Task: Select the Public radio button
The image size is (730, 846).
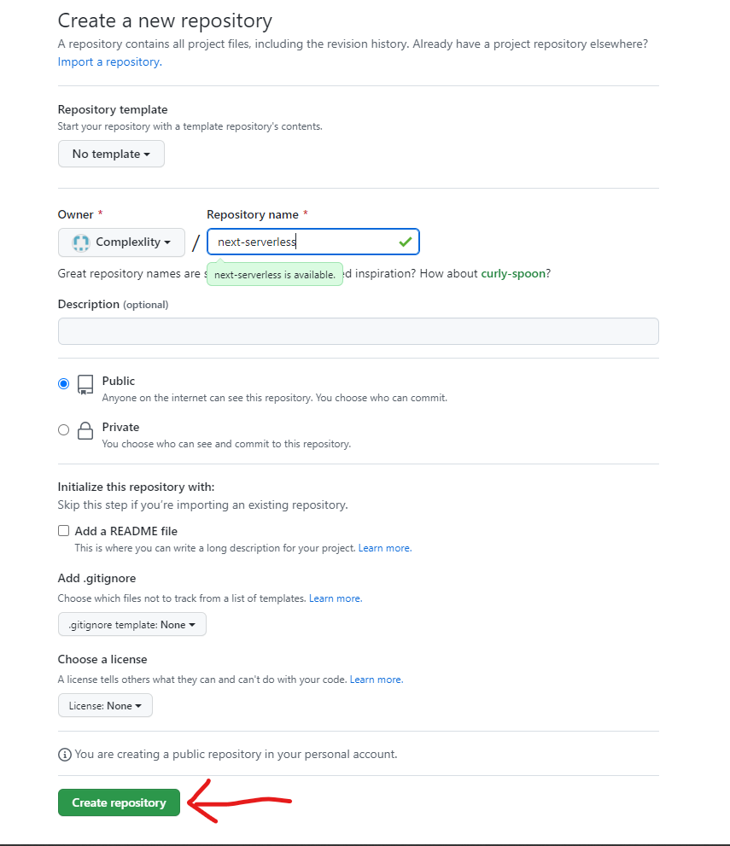Action: pyautogui.click(x=64, y=383)
